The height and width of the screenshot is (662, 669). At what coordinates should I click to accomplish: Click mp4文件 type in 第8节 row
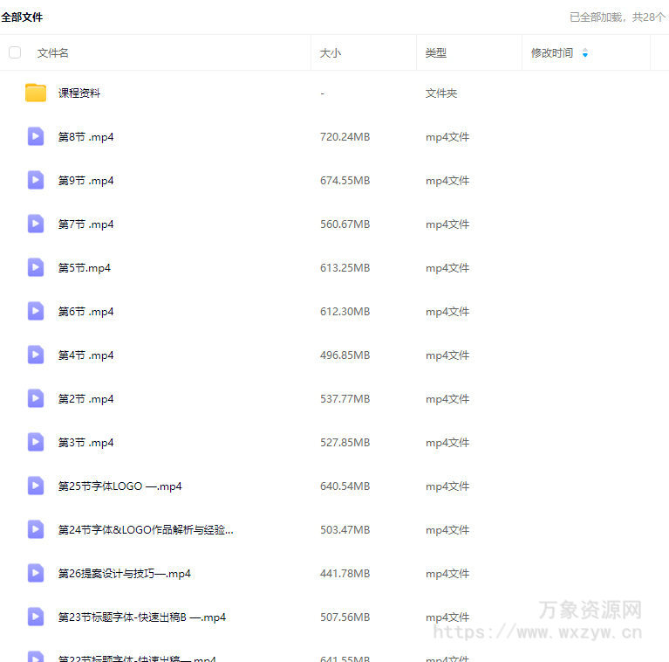447,137
